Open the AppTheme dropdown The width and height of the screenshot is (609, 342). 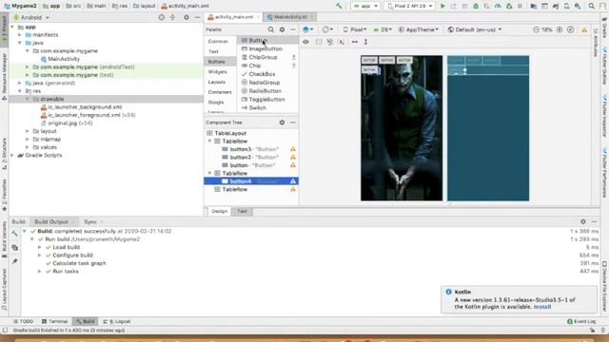tap(420, 29)
